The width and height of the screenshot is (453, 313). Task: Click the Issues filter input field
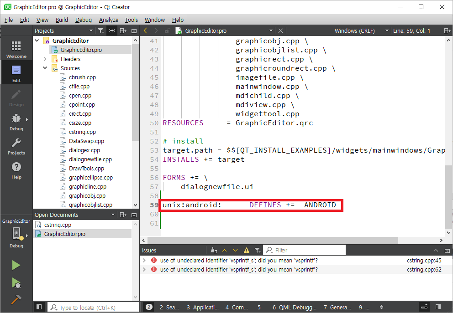pyautogui.click(x=305, y=250)
